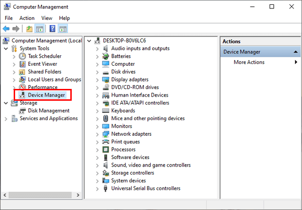The image size is (302, 210).
Task: Expand the Task Scheduler node
Action: point(14,57)
